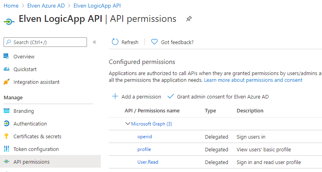
Task: Click the Type column header
Action: (x=210, y=110)
